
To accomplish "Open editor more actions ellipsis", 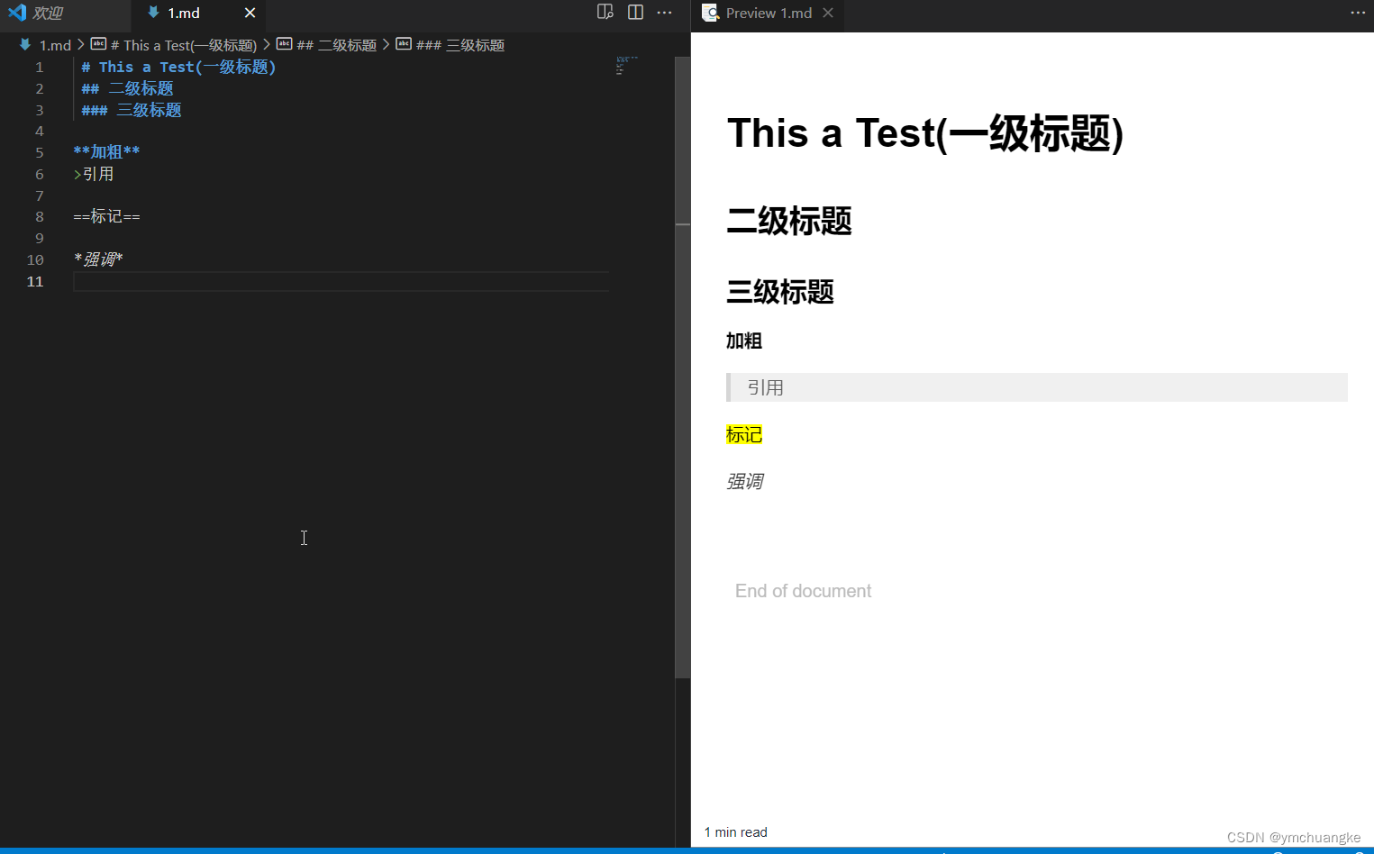I will [665, 13].
